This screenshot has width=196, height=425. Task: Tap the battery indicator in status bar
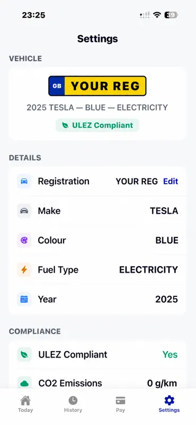pos(171,15)
